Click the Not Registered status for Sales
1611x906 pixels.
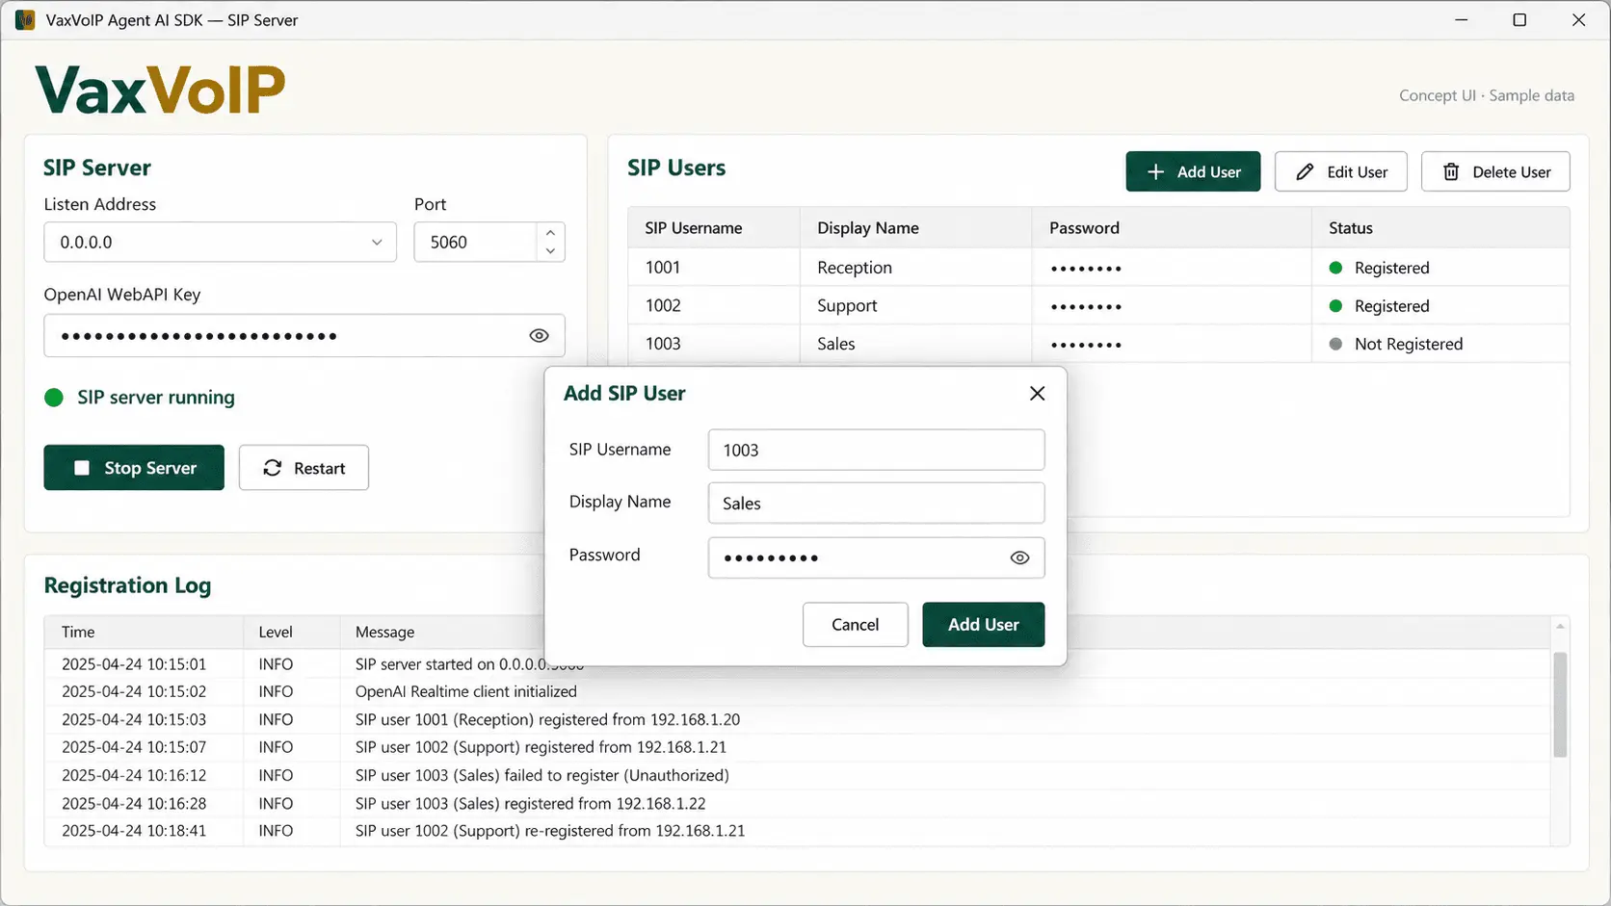pos(1396,344)
